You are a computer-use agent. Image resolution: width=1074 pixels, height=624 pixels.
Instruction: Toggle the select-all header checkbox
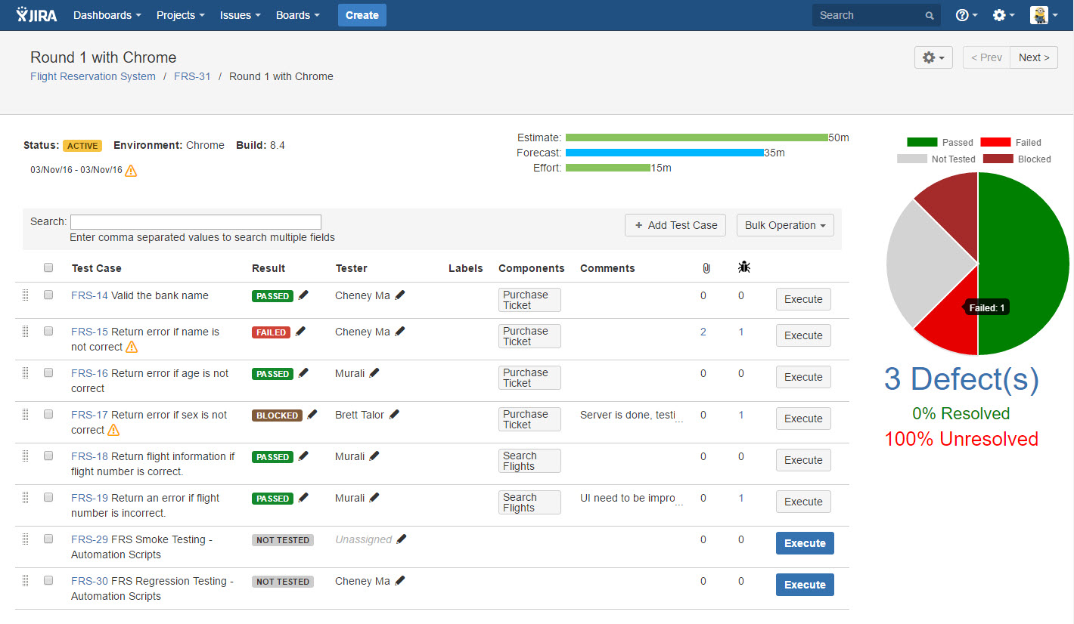tap(48, 267)
